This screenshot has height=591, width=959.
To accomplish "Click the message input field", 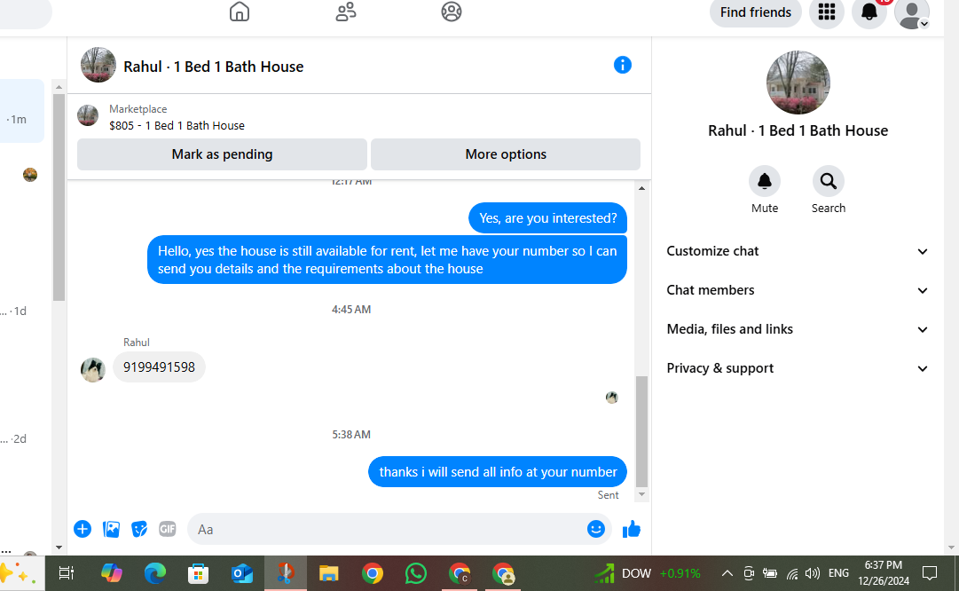I will [385, 529].
